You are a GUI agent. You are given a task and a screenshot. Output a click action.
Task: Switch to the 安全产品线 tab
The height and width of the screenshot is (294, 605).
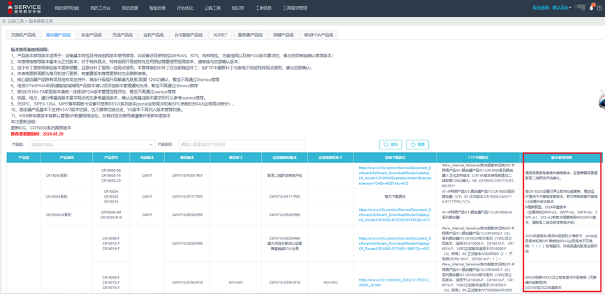pyautogui.click(x=91, y=35)
